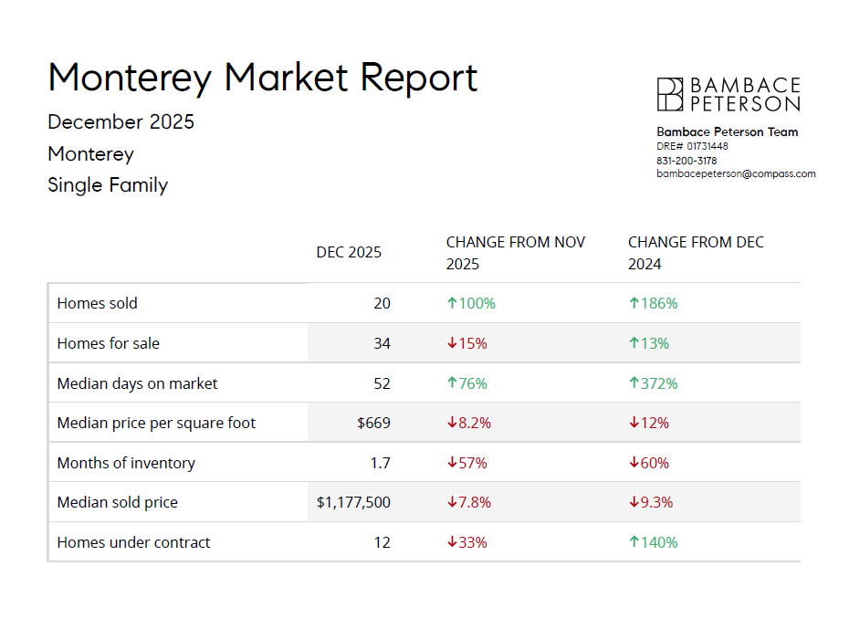Select the Change From Dec 2024 header
The image size is (849, 629).
pos(696,253)
